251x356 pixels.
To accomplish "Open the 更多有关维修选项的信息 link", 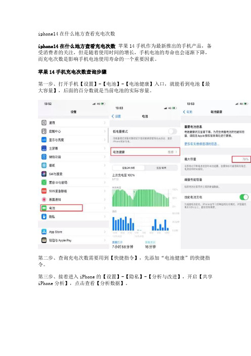I will click(201, 144).
